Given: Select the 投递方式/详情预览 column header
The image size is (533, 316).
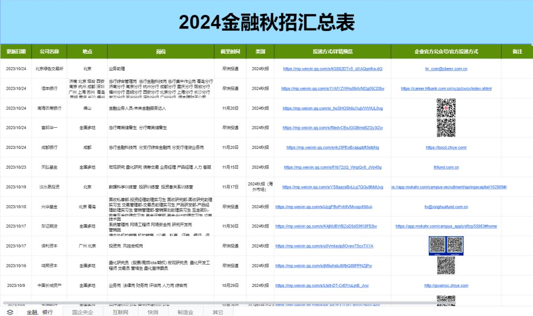Looking at the screenshot, I should pyautogui.click(x=333, y=51).
